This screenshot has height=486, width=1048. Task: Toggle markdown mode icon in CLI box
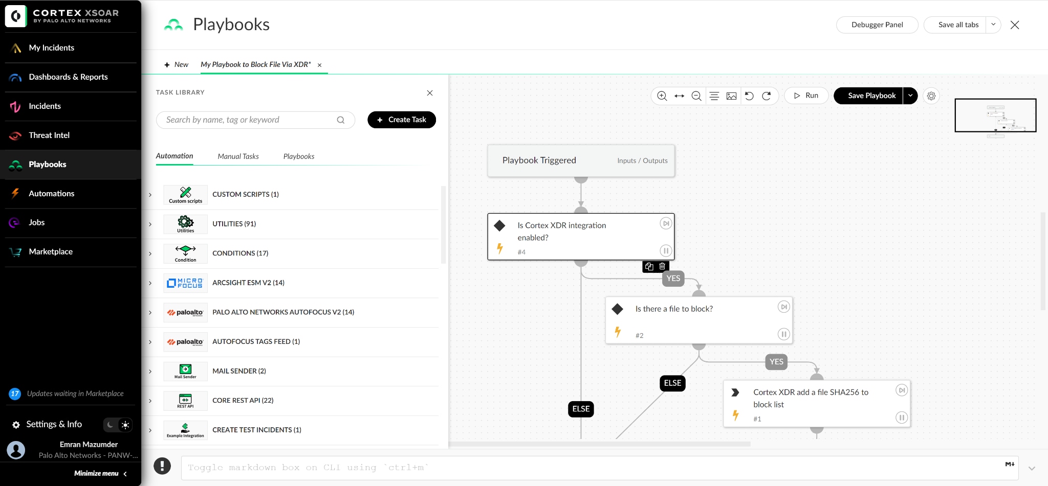click(1010, 464)
